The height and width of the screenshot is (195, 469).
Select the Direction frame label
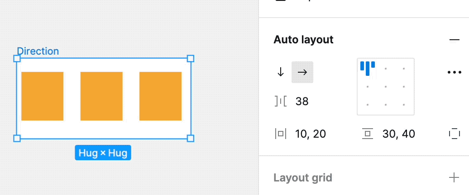[38, 51]
